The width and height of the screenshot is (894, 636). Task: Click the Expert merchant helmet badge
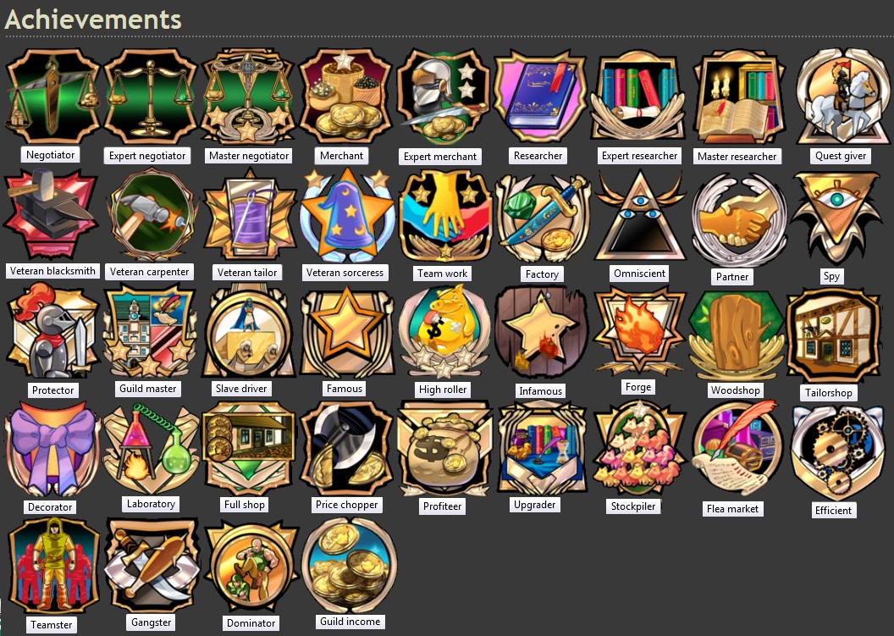(444, 96)
